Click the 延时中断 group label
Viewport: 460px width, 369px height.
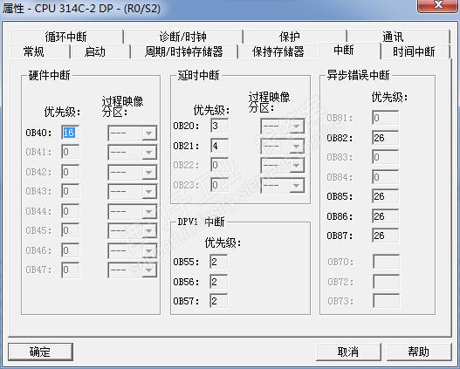point(198,75)
